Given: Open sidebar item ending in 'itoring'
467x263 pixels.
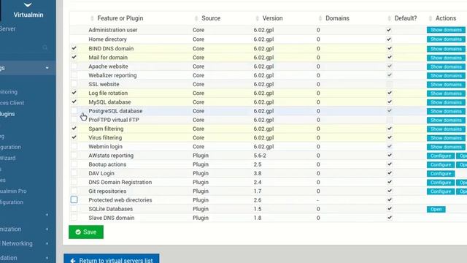Looking at the screenshot, I should click(x=9, y=92).
